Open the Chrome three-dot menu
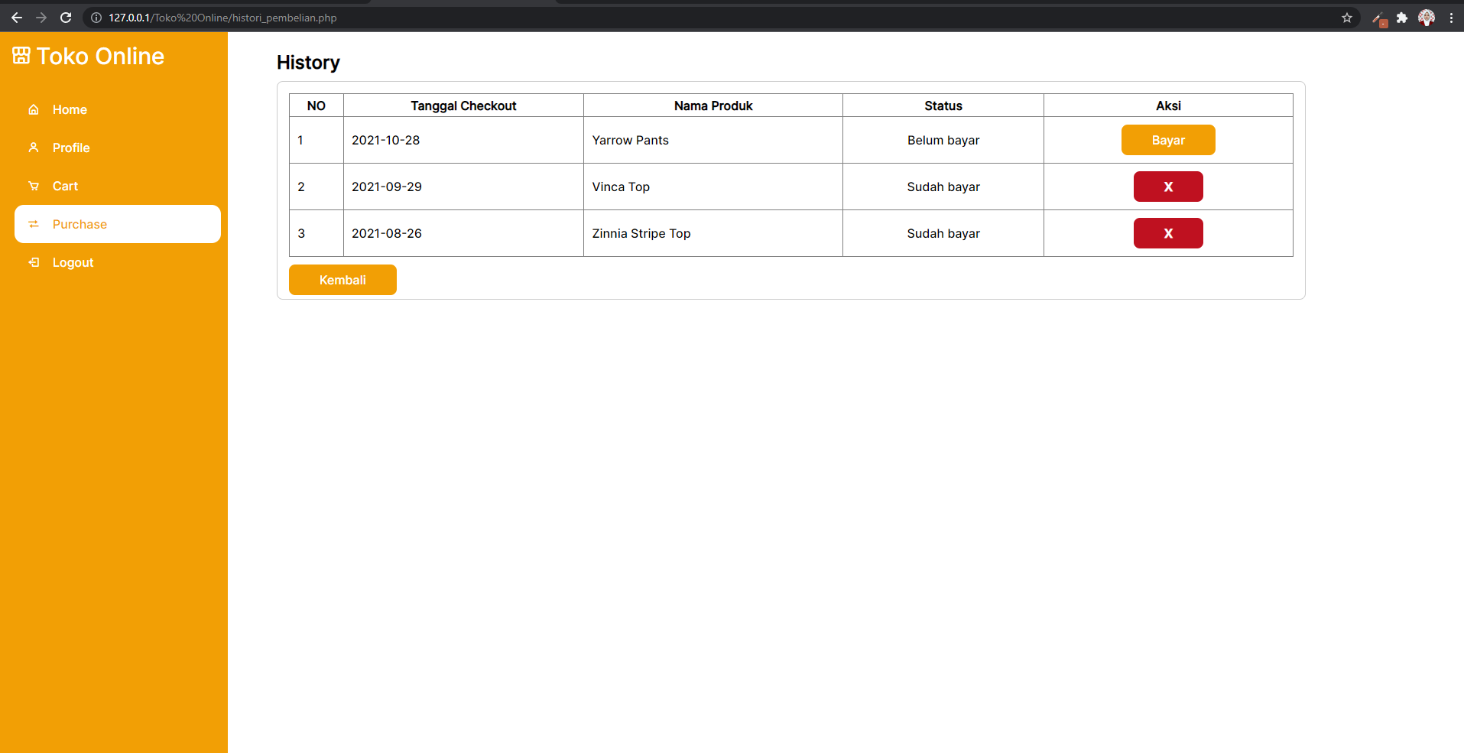Image resolution: width=1464 pixels, height=753 pixels. coord(1452,17)
